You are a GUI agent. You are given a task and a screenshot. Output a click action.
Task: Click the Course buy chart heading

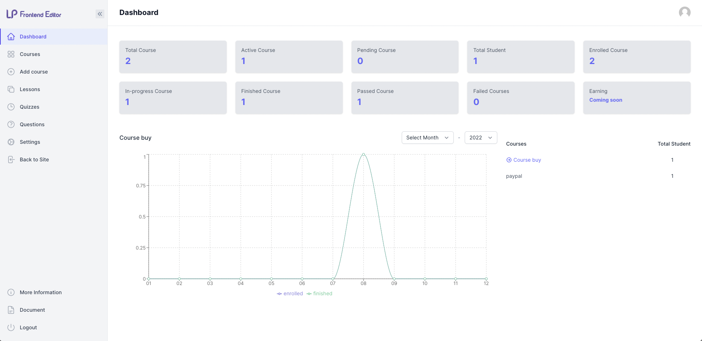[x=135, y=138]
